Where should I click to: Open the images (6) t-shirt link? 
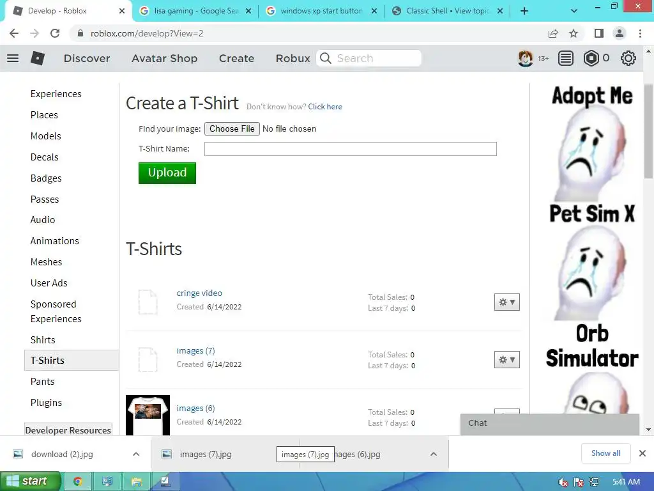[195, 409]
